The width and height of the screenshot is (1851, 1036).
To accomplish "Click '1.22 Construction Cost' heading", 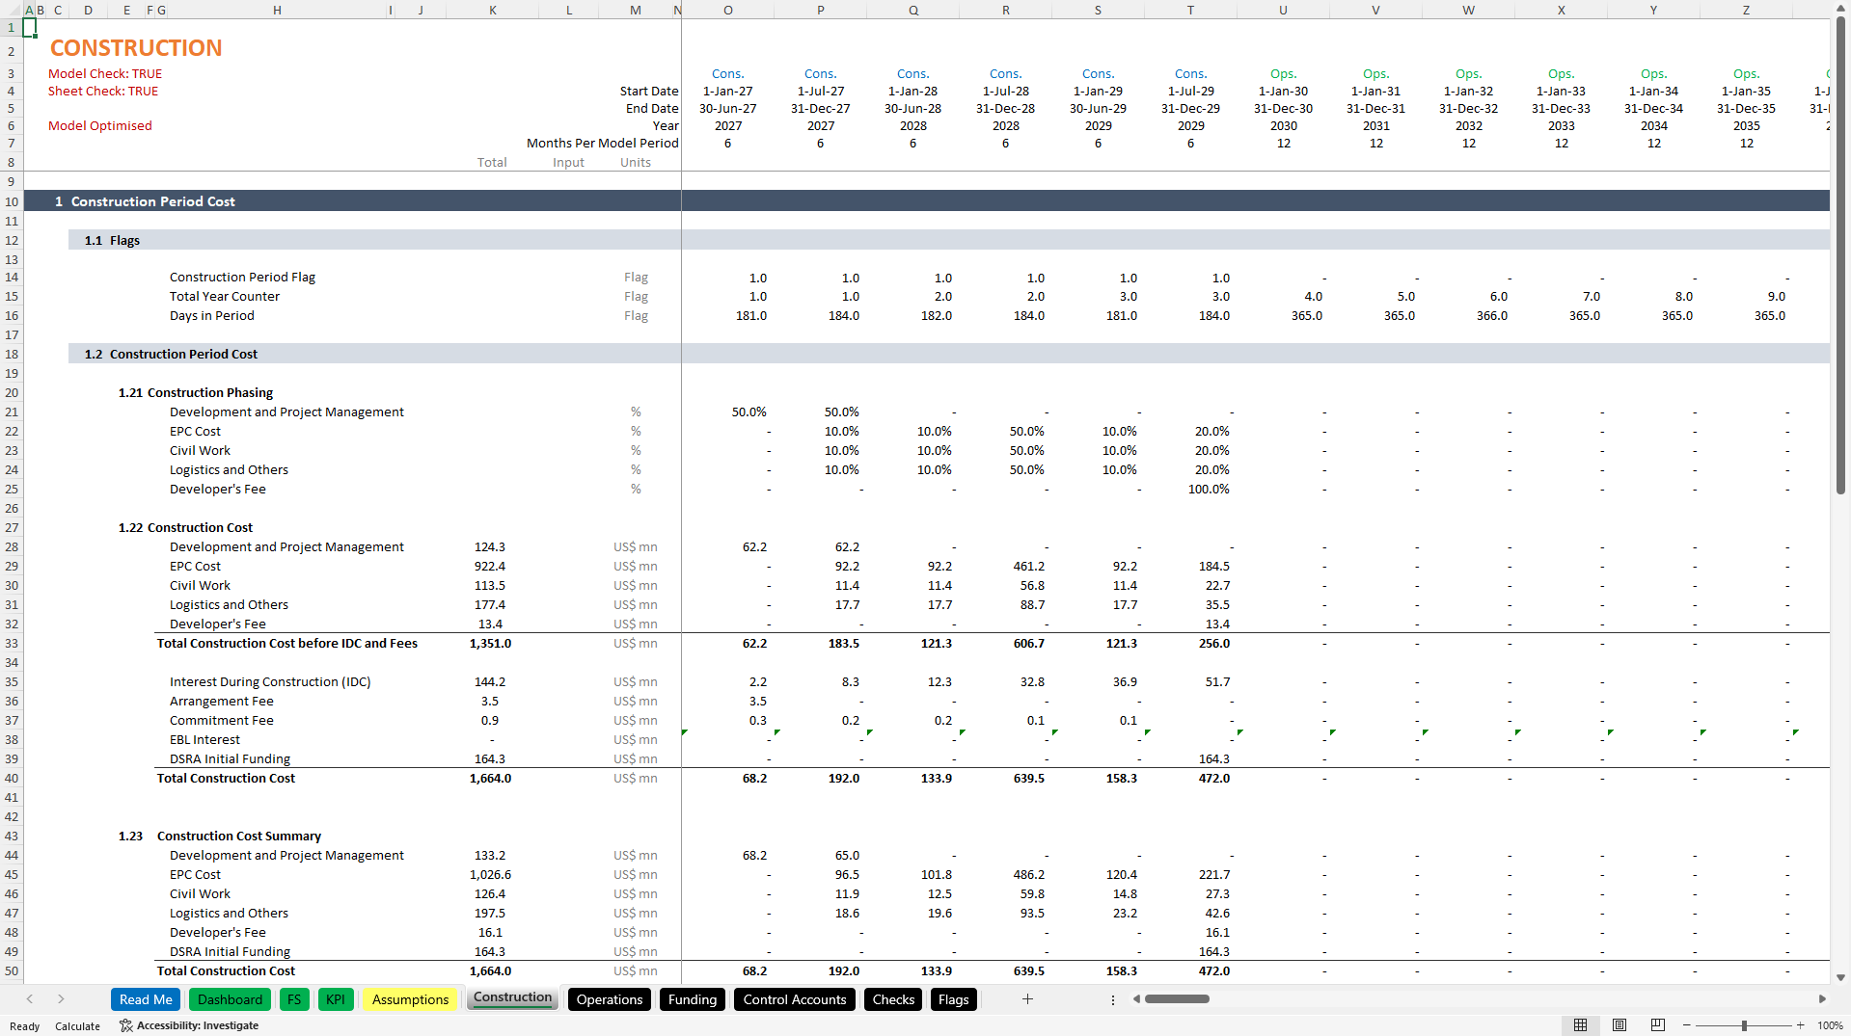I will (x=185, y=527).
